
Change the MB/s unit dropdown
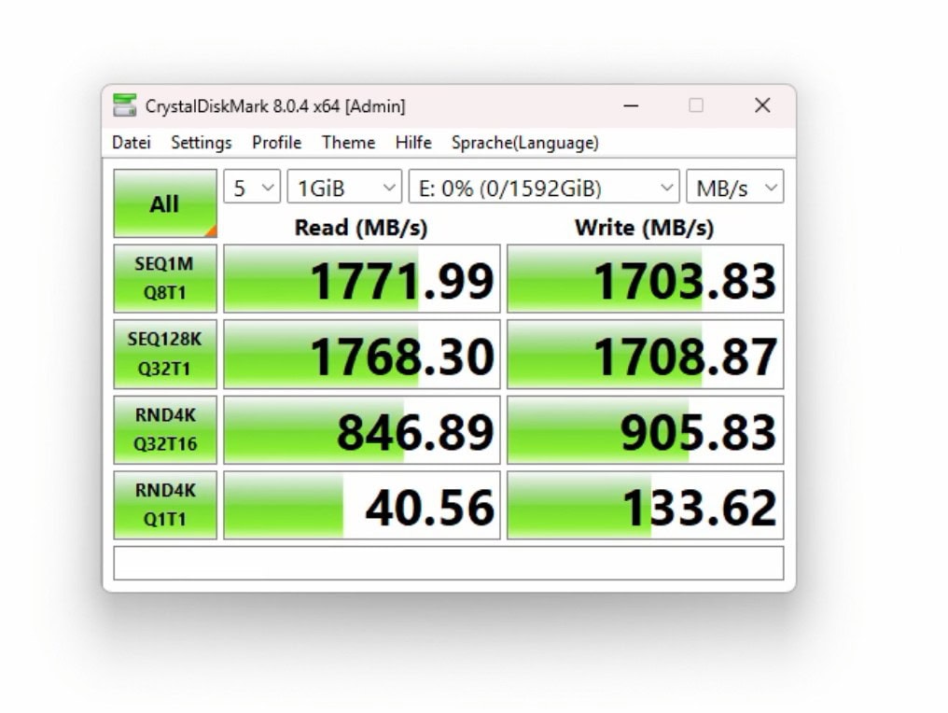pyautogui.click(x=734, y=188)
